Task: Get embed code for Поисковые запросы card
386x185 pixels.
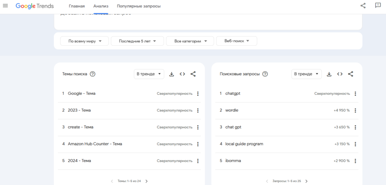Action: click(x=340, y=74)
